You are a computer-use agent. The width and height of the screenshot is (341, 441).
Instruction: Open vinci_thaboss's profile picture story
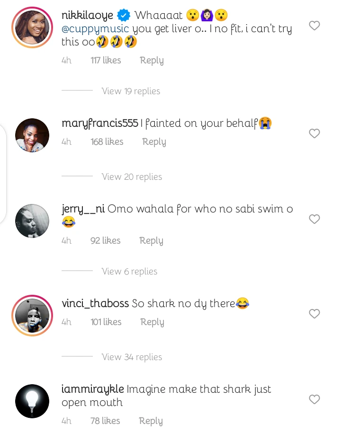tap(32, 316)
